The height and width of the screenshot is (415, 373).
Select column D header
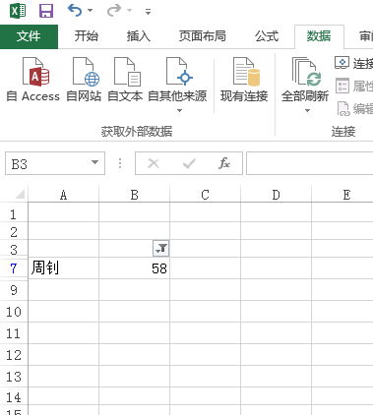click(277, 195)
